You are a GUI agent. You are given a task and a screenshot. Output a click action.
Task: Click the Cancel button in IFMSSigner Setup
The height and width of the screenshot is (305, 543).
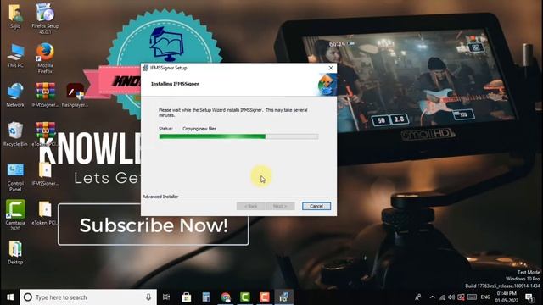pyautogui.click(x=316, y=206)
